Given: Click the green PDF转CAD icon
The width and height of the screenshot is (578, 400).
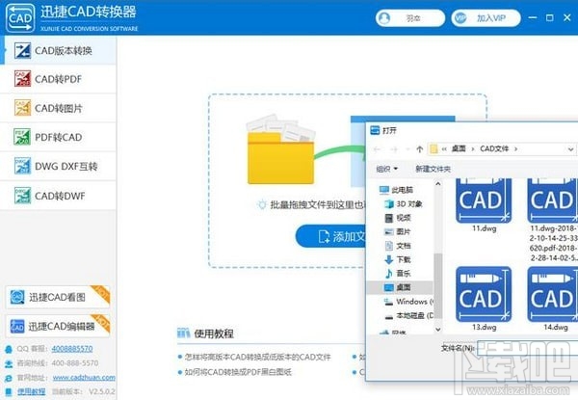Looking at the screenshot, I should 22,137.
